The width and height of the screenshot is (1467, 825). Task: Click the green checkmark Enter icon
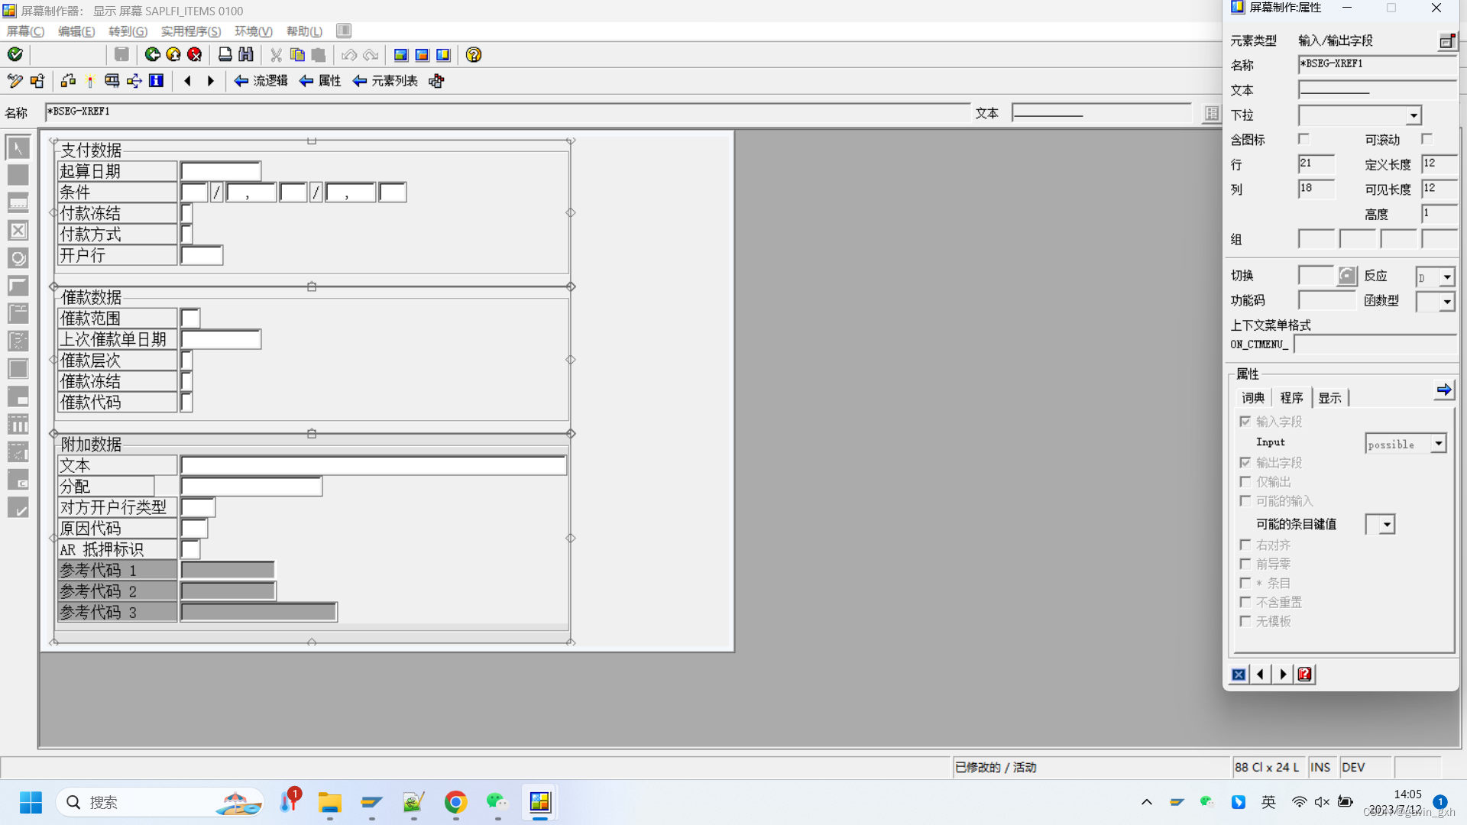pos(15,54)
